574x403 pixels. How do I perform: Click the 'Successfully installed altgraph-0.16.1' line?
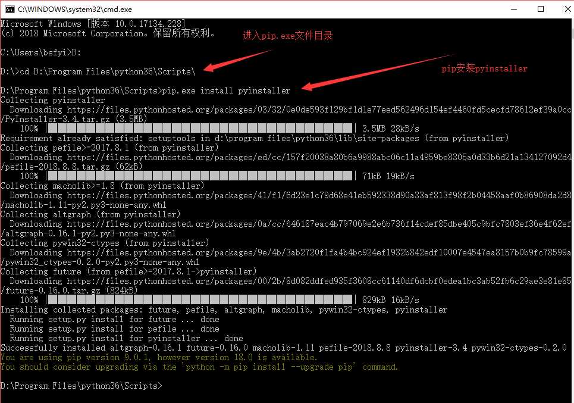click(x=284, y=348)
